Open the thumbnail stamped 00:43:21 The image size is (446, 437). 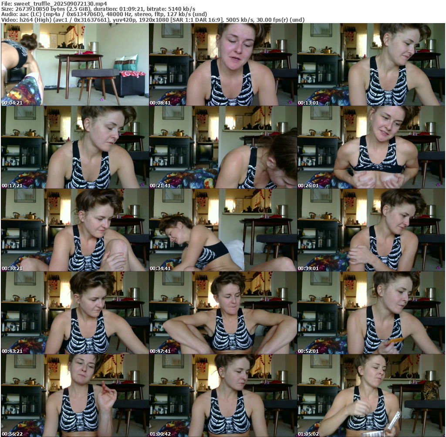[74, 313]
